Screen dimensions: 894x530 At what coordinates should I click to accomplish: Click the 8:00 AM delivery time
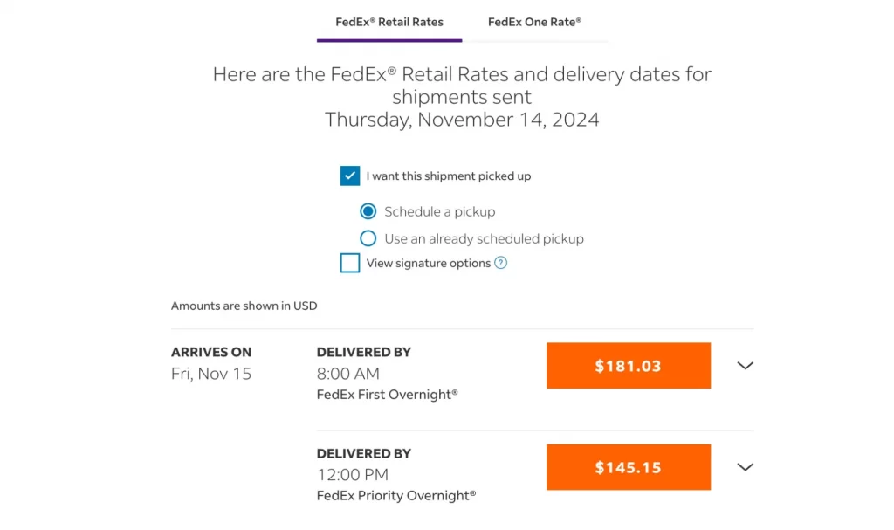pos(340,373)
